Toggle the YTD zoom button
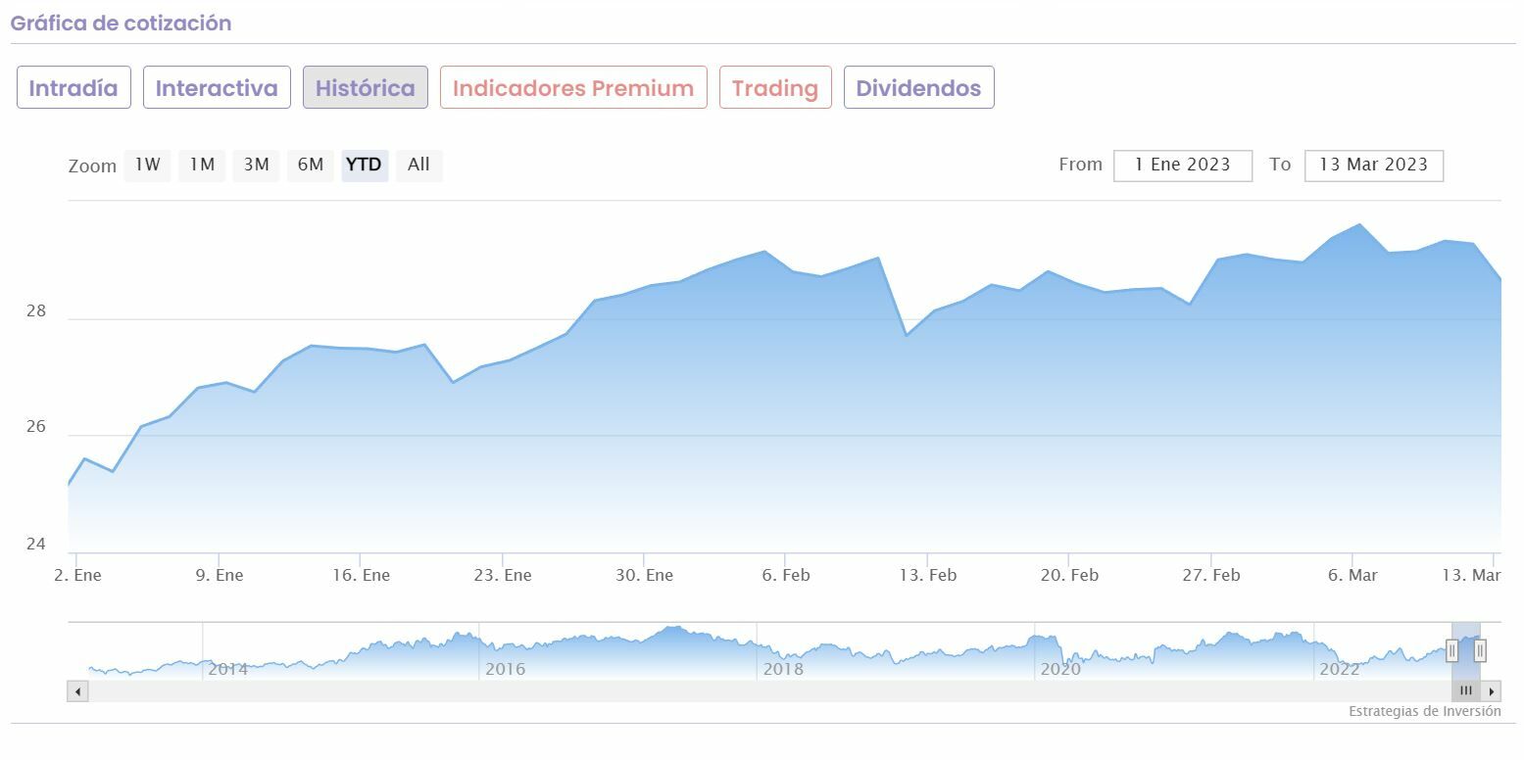The width and height of the screenshot is (1524, 760). tap(365, 166)
